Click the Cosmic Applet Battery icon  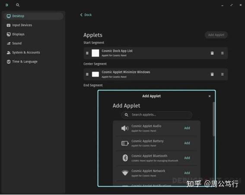tap(125, 143)
